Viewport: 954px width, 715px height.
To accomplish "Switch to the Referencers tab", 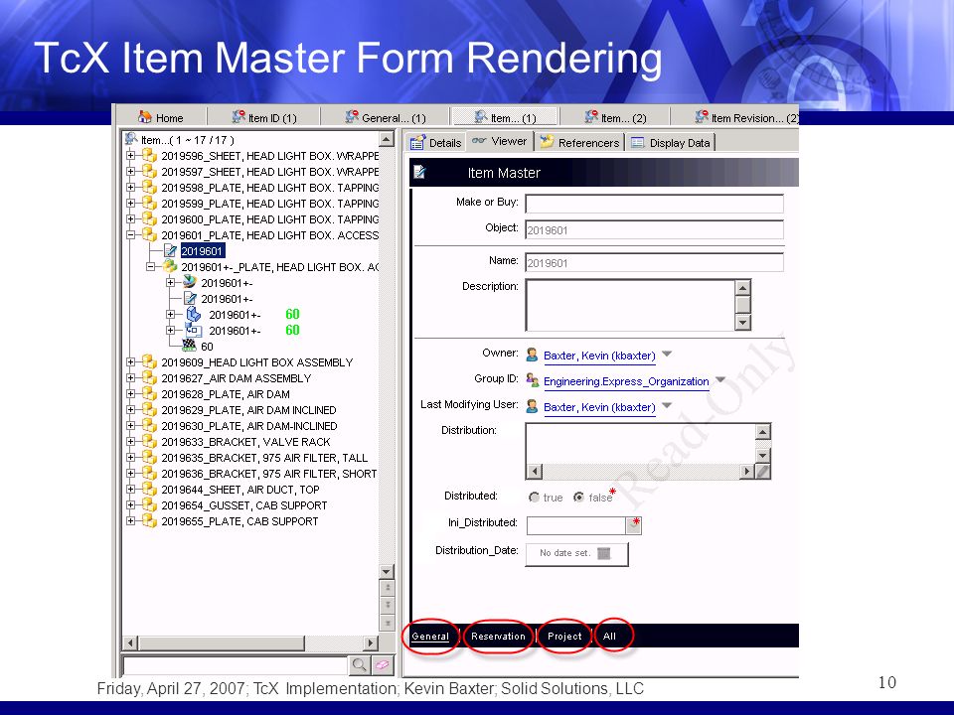I will [579, 142].
